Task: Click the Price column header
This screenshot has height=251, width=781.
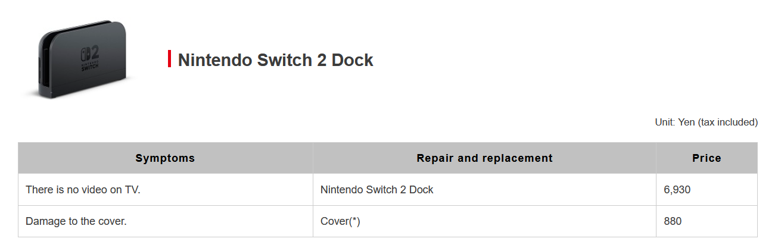Action: pyautogui.click(x=707, y=158)
